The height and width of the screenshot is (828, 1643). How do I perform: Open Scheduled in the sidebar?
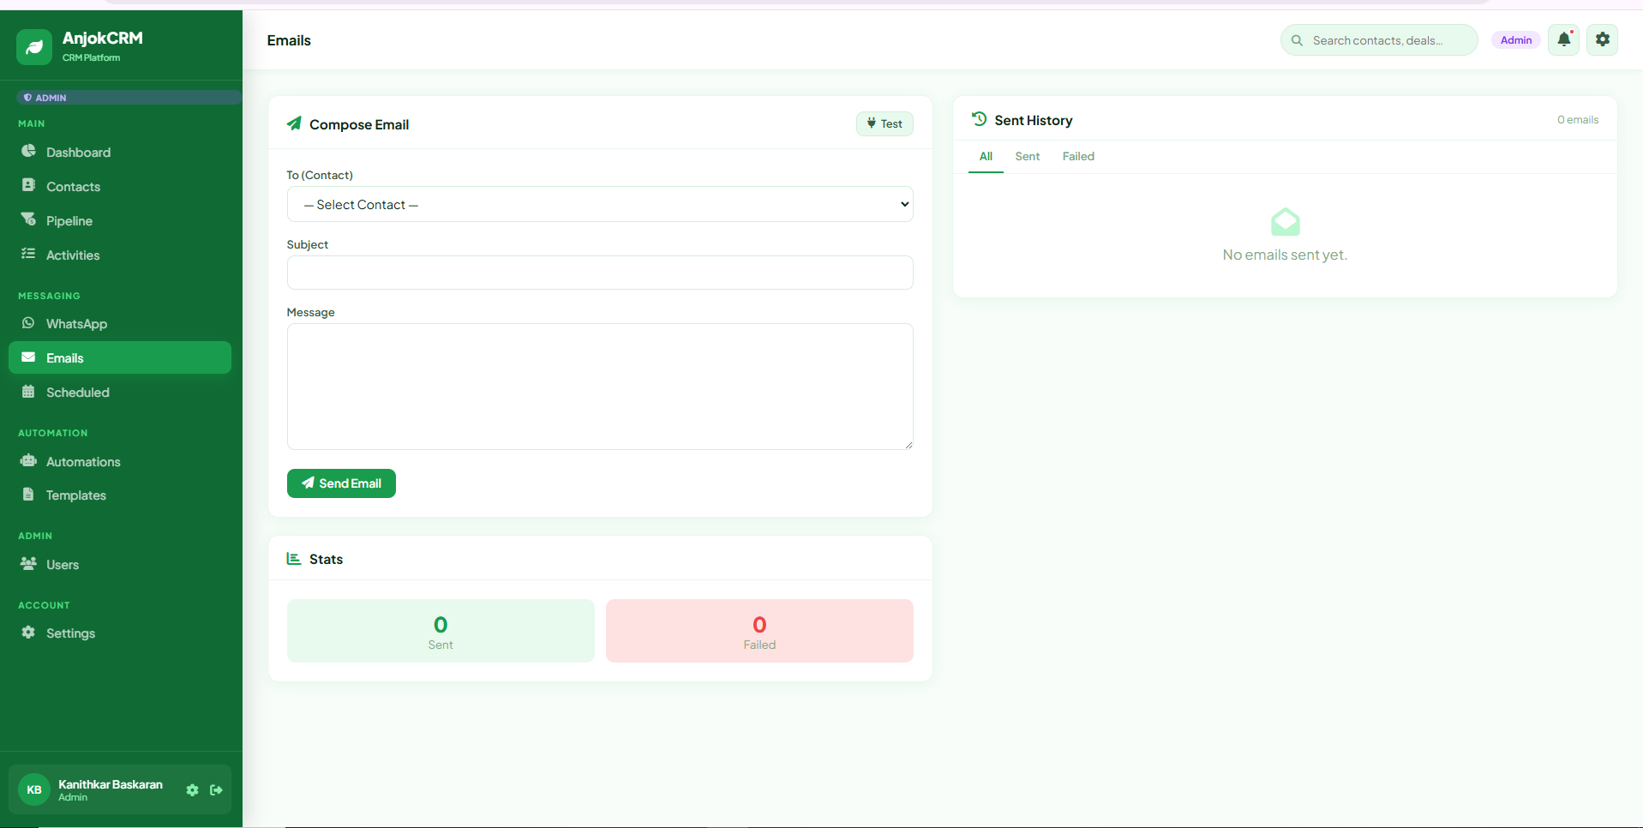(x=77, y=393)
